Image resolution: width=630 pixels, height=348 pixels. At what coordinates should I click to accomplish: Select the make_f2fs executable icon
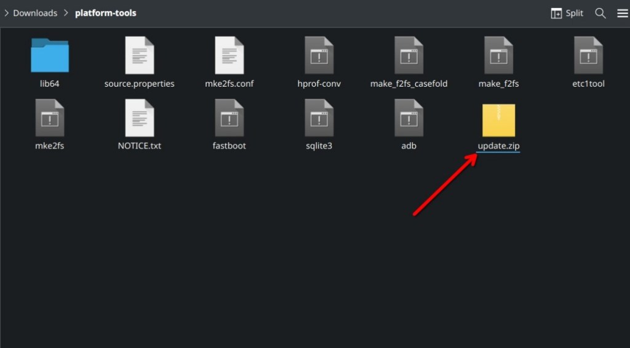pyautogui.click(x=498, y=55)
